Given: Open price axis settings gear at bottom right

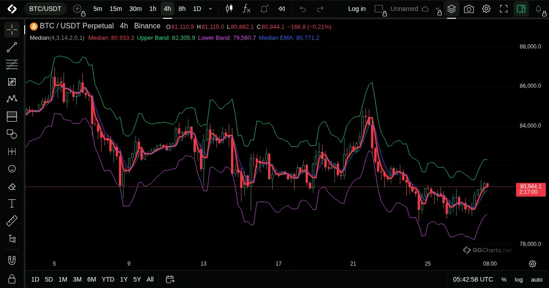Looking at the screenshot, I should pos(533,264).
